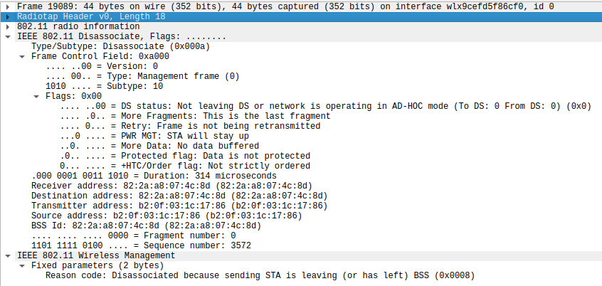Screen dimensions: 602x286
Task: Select the Duration: 314 microseconds field
Action: tap(154, 176)
